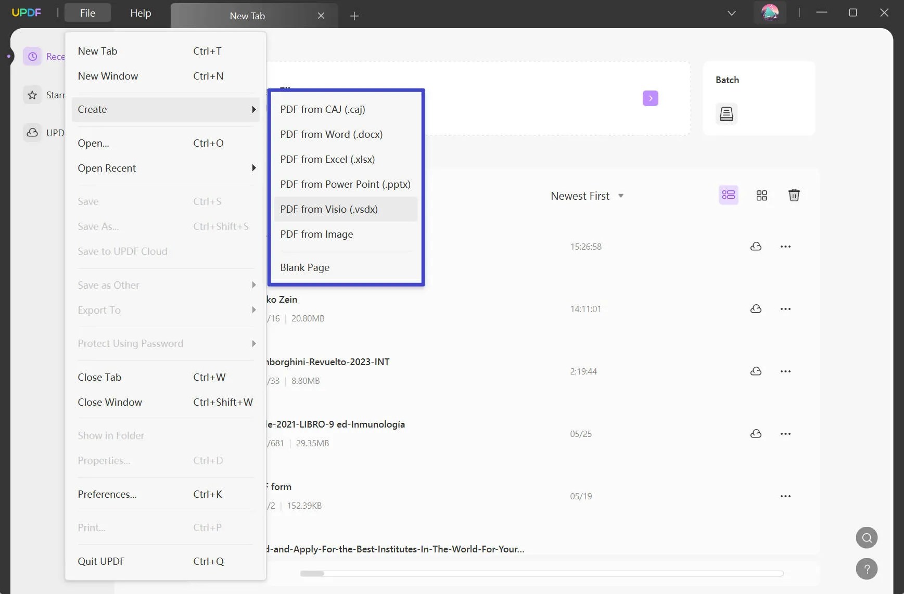Open the UPDF Cloud sidebar section
Image resolution: width=904 pixels, height=594 pixels.
32,133
